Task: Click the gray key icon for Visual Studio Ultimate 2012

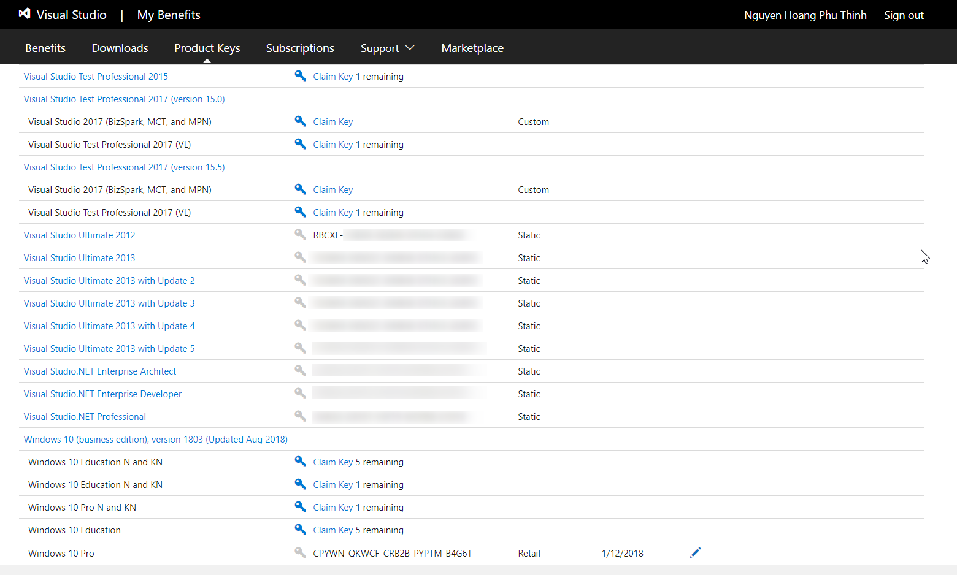Action: [300, 235]
